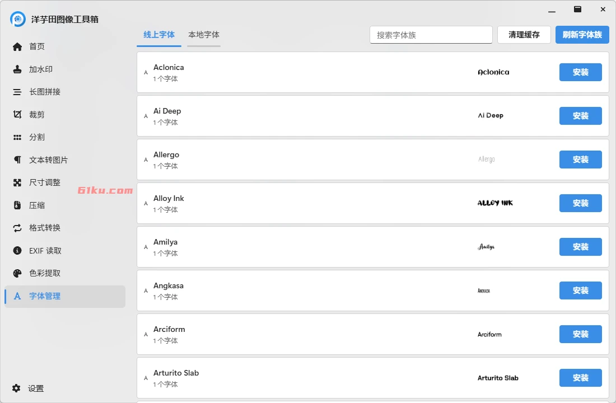The width and height of the screenshot is (616, 403).
Task: Switch to the 线上字体 tab
Action: 159,35
